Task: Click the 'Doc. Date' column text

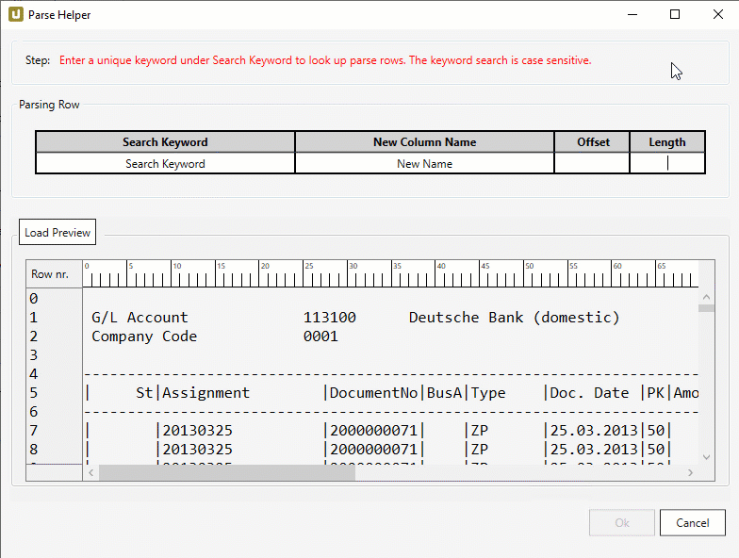Action: [589, 392]
